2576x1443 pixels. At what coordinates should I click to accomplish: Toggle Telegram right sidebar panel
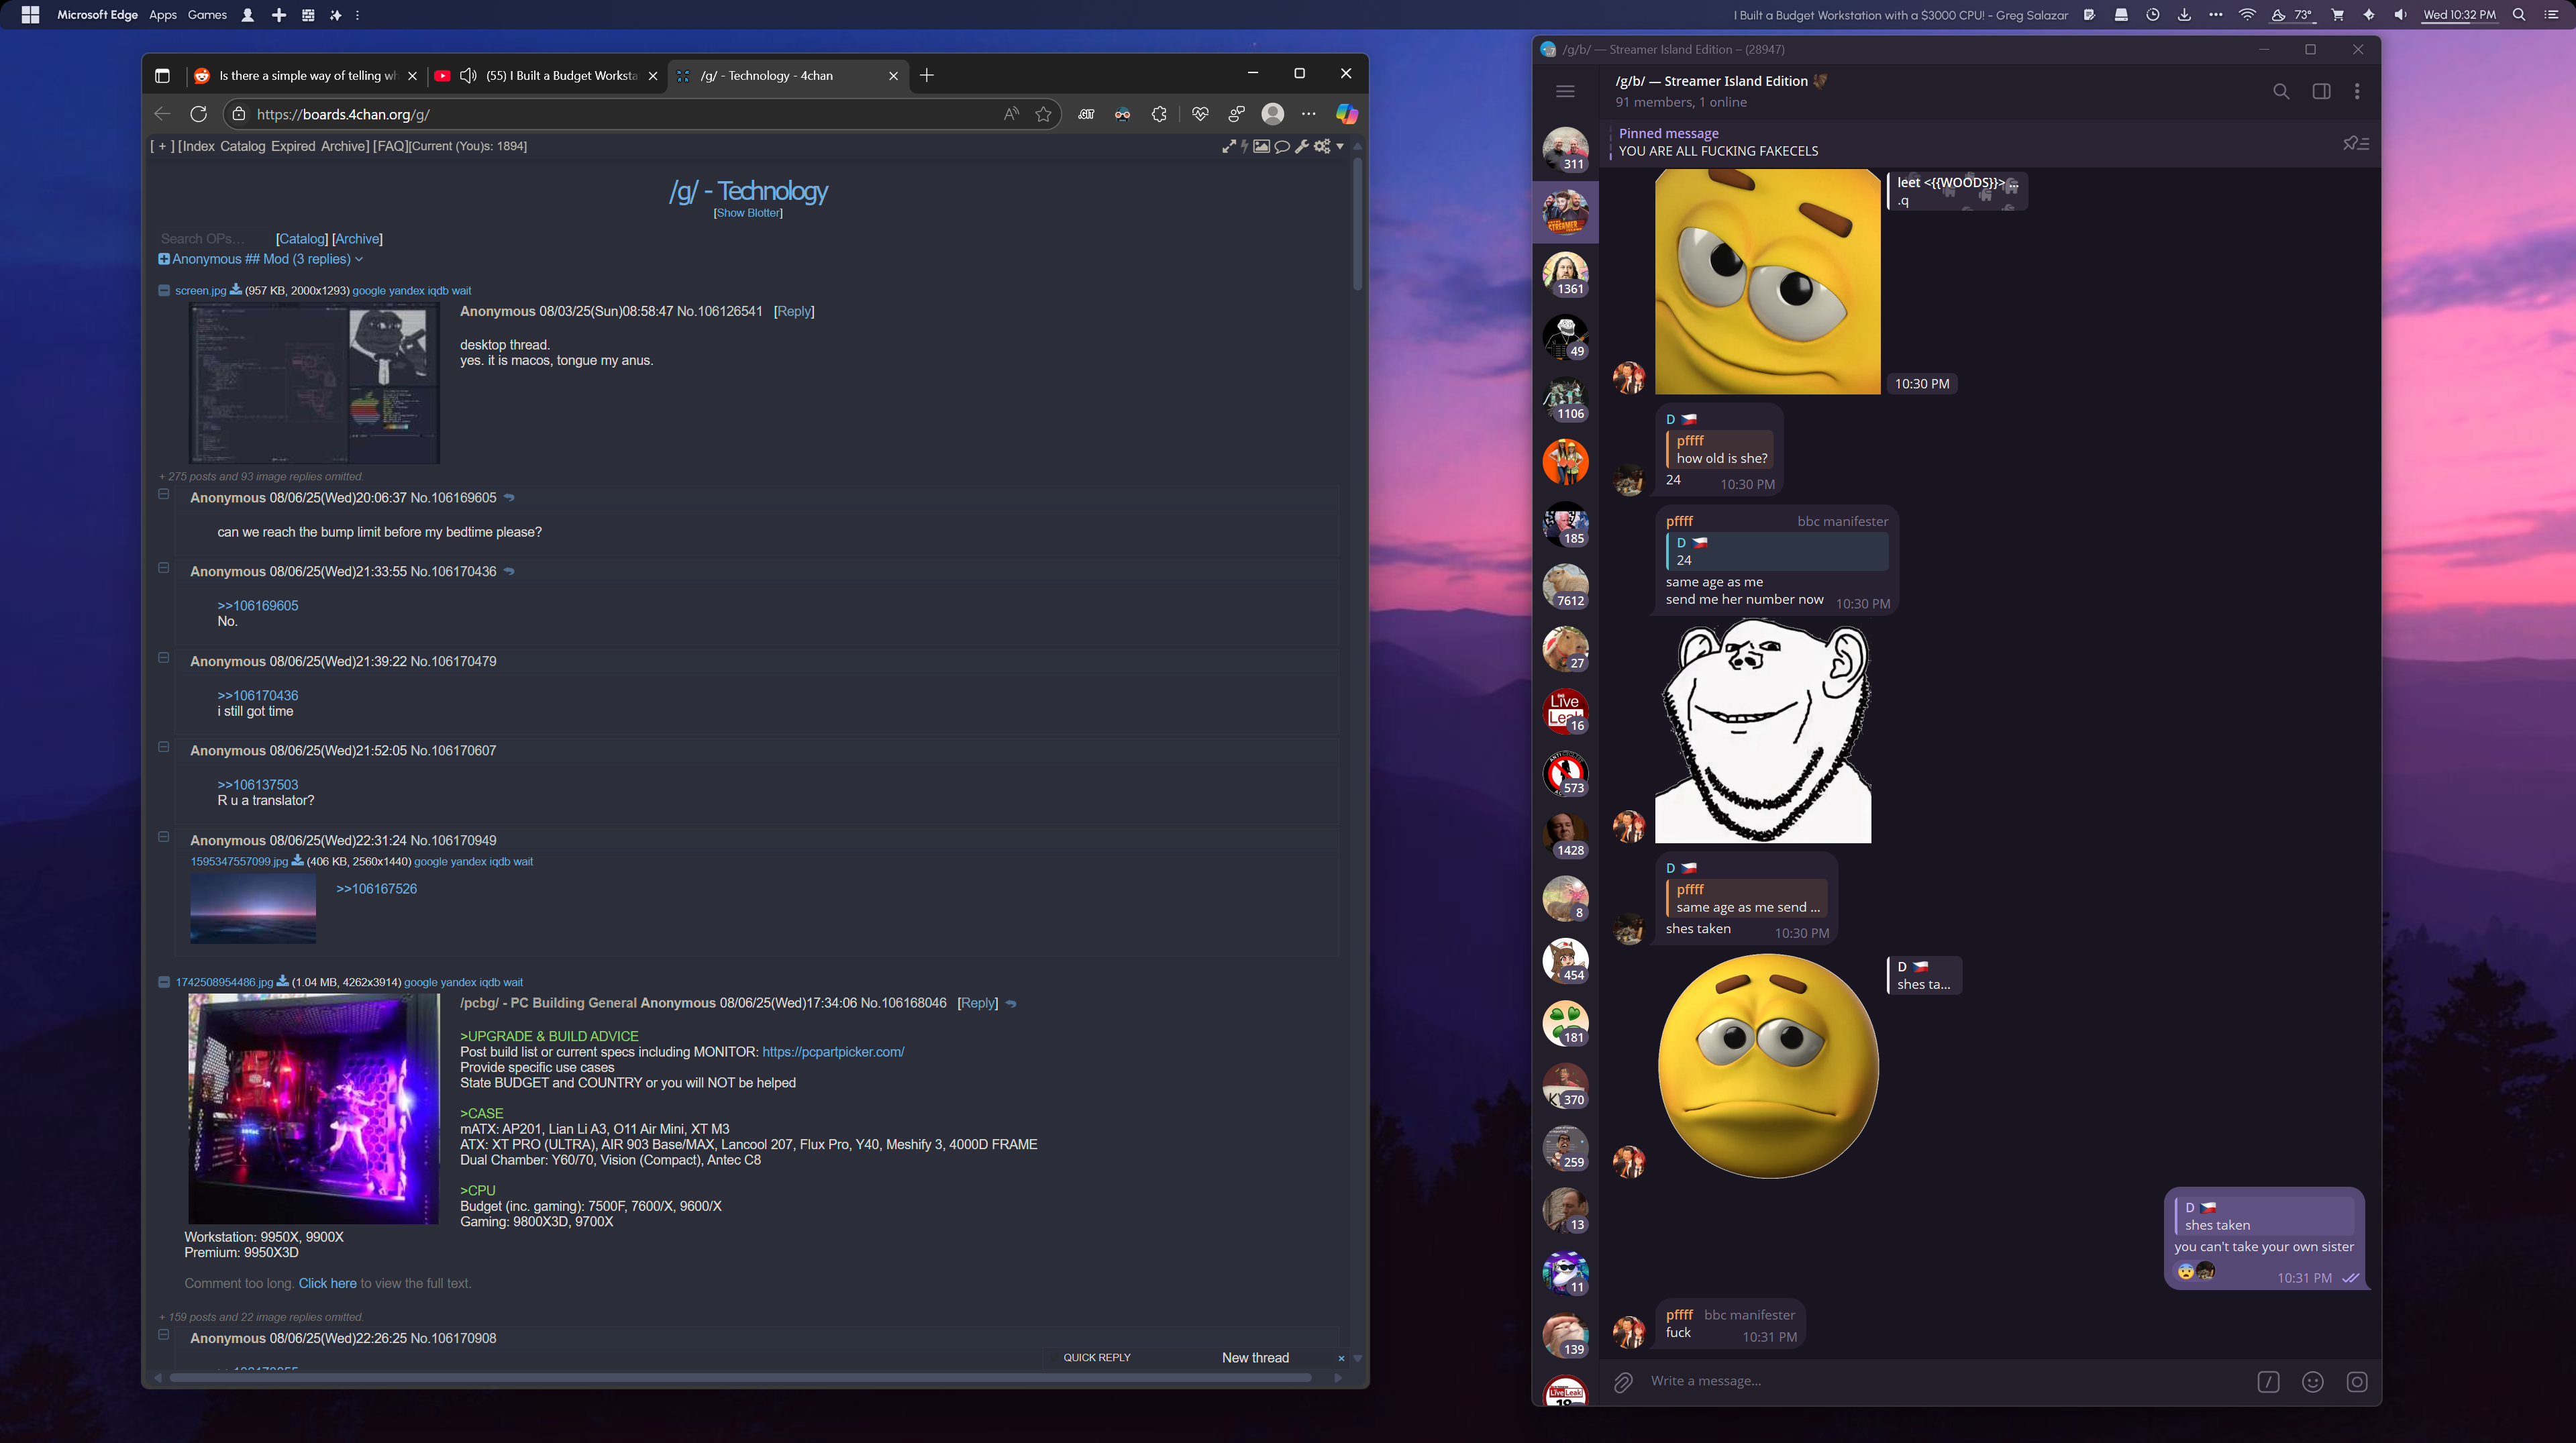(x=2321, y=91)
